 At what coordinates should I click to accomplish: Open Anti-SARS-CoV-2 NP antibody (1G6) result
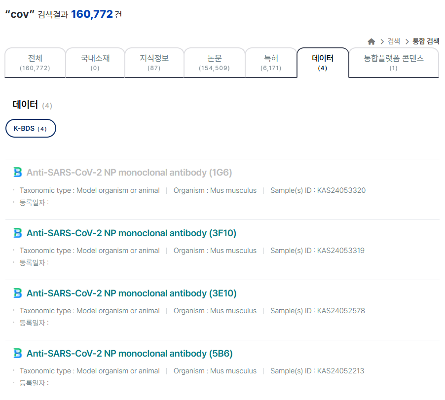[x=129, y=173]
